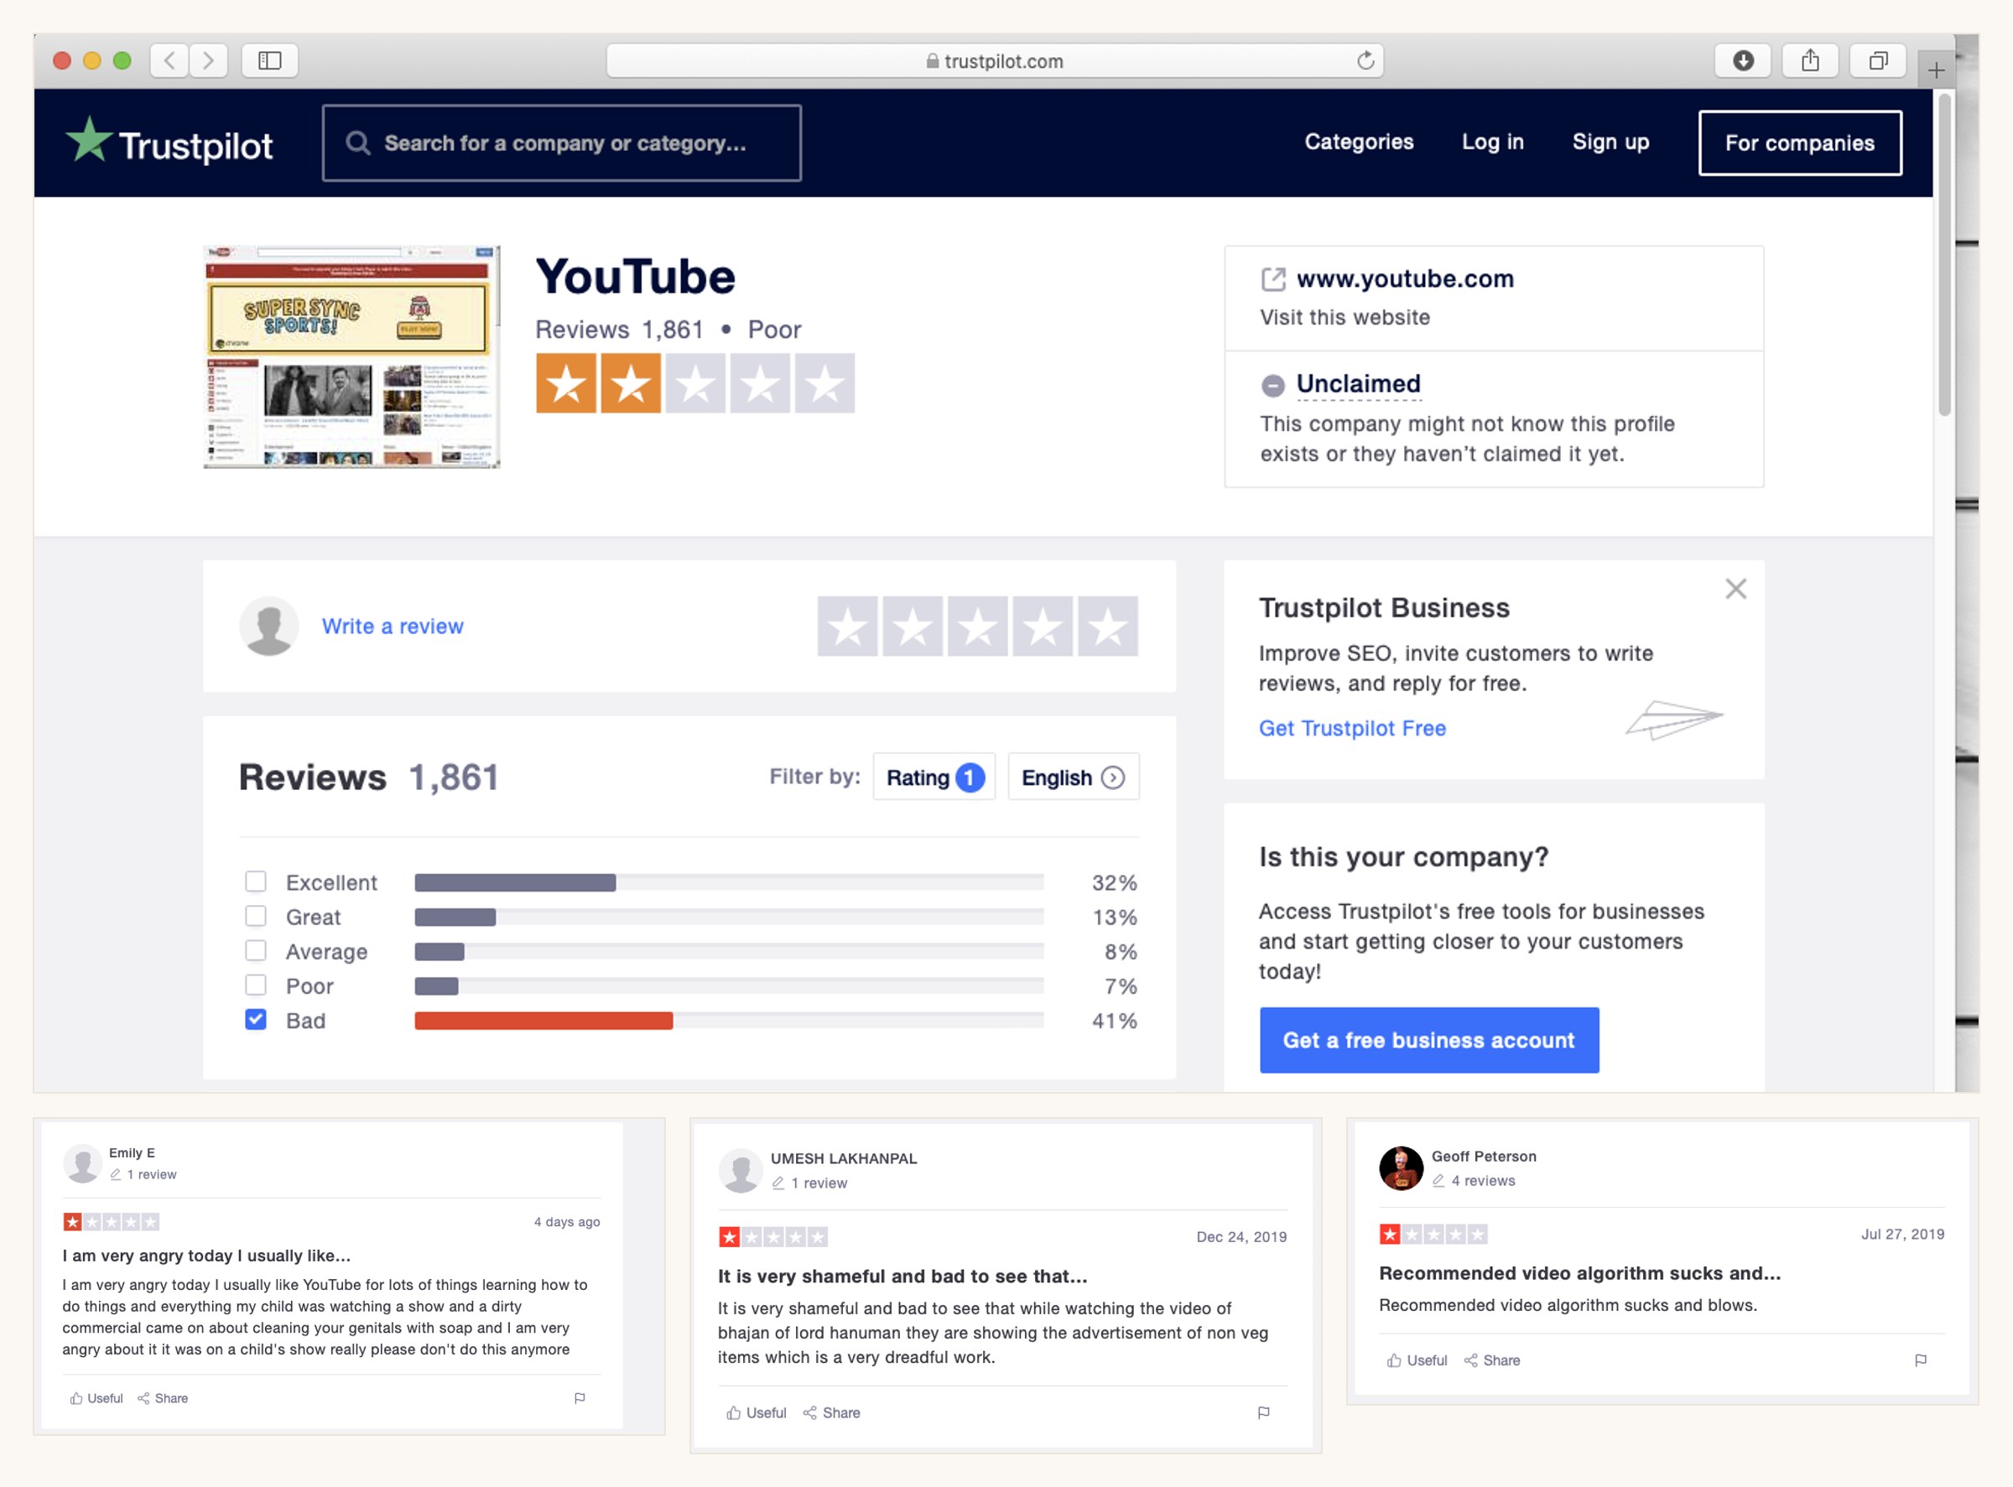
Task: Click the Excellent 32% rating bar
Action: pyautogui.click(x=728, y=882)
